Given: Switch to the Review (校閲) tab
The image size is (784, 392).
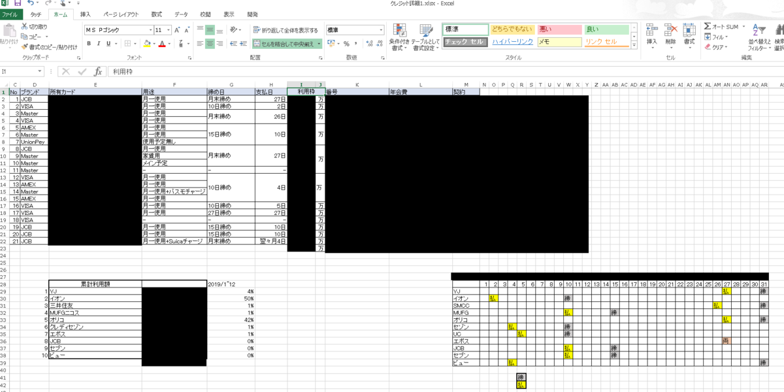Looking at the screenshot, I should point(205,14).
